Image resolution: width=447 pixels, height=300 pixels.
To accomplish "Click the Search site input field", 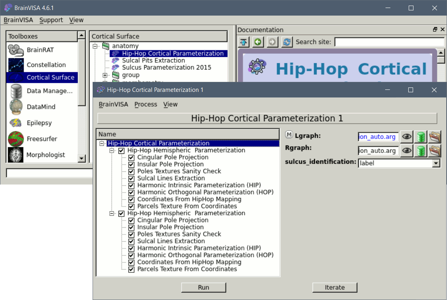I will (x=389, y=42).
